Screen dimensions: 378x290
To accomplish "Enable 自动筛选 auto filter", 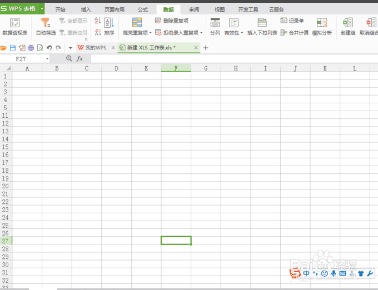I will coord(46,26).
